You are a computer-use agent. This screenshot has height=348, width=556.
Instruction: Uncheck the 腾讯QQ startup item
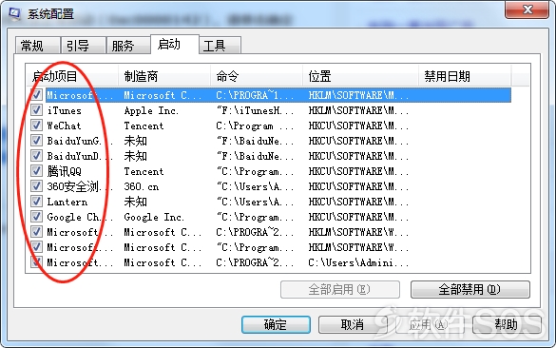(36, 171)
